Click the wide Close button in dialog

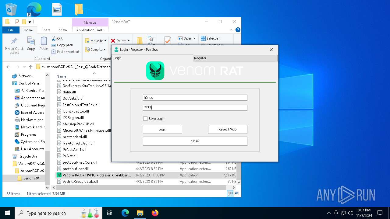(195, 141)
